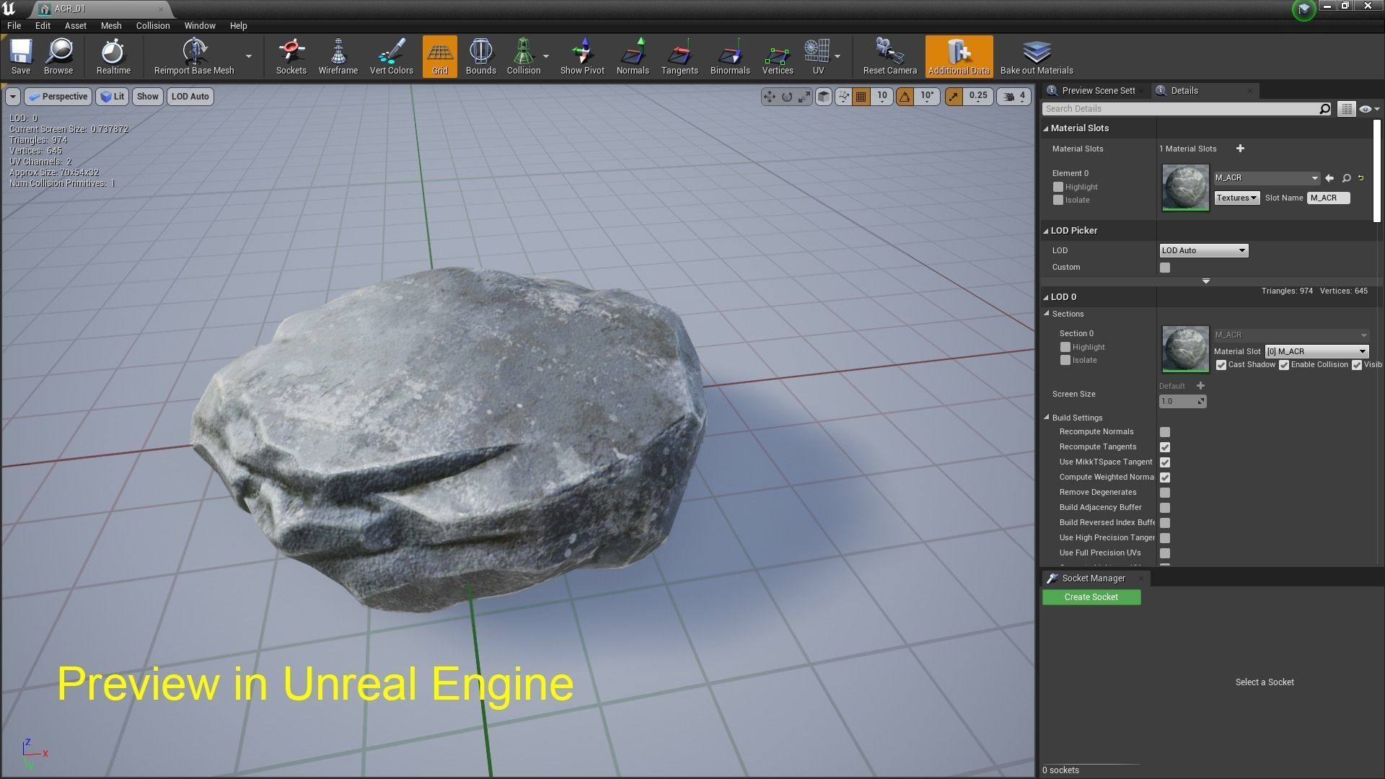
Task: Click Bake out Materials
Action: pyautogui.click(x=1036, y=56)
